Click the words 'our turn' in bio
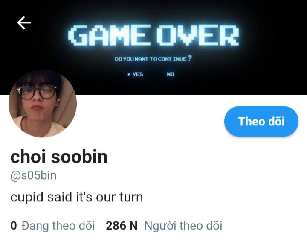Screen dimensions: 307x247 [x=119, y=197]
